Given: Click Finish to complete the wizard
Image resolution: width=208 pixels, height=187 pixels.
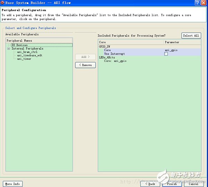Looking at the screenshot, I should tap(172, 184).
